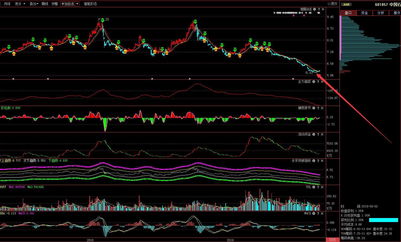Screen dimensions: 401x242
Task: Click the 主力追踪 indicator name
Action: tap(304, 82)
